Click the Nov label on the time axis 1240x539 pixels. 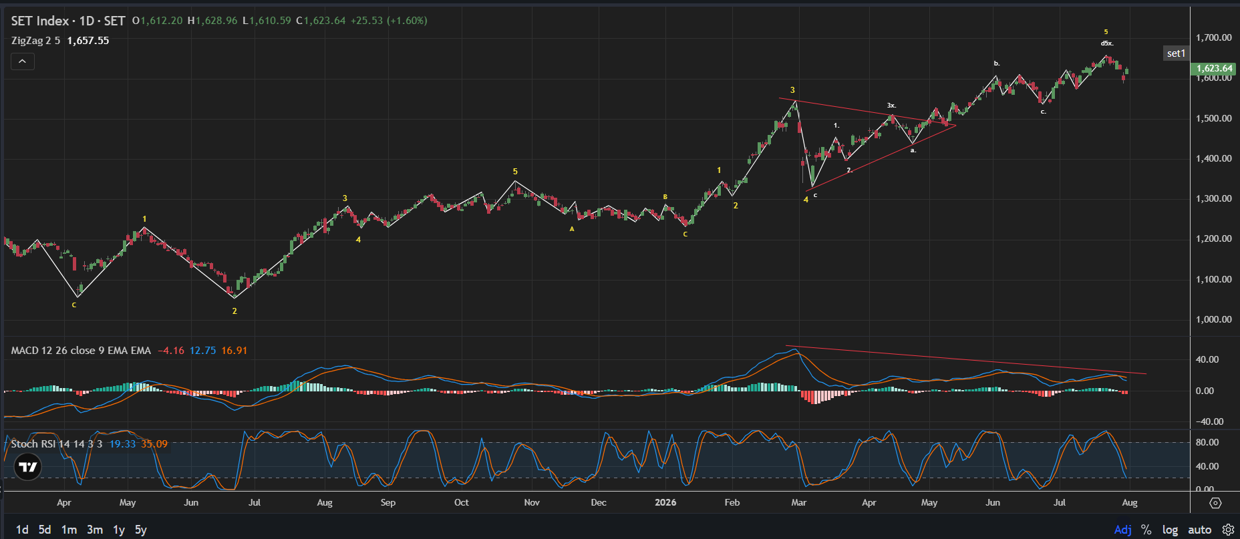point(532,502)
